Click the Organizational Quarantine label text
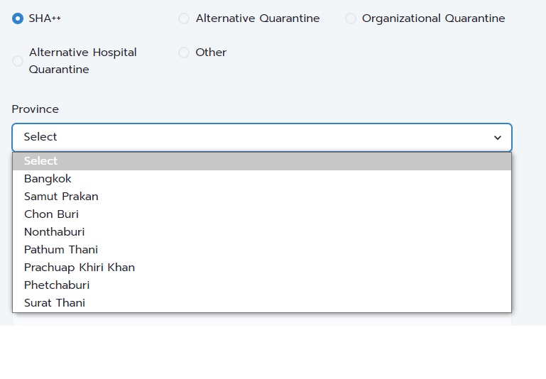Viewport: 546px width, 379px height. [x=434, y=18]
